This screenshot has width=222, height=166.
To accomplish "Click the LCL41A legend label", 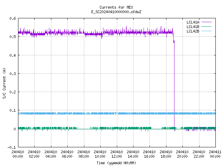I will coord(193,22).
